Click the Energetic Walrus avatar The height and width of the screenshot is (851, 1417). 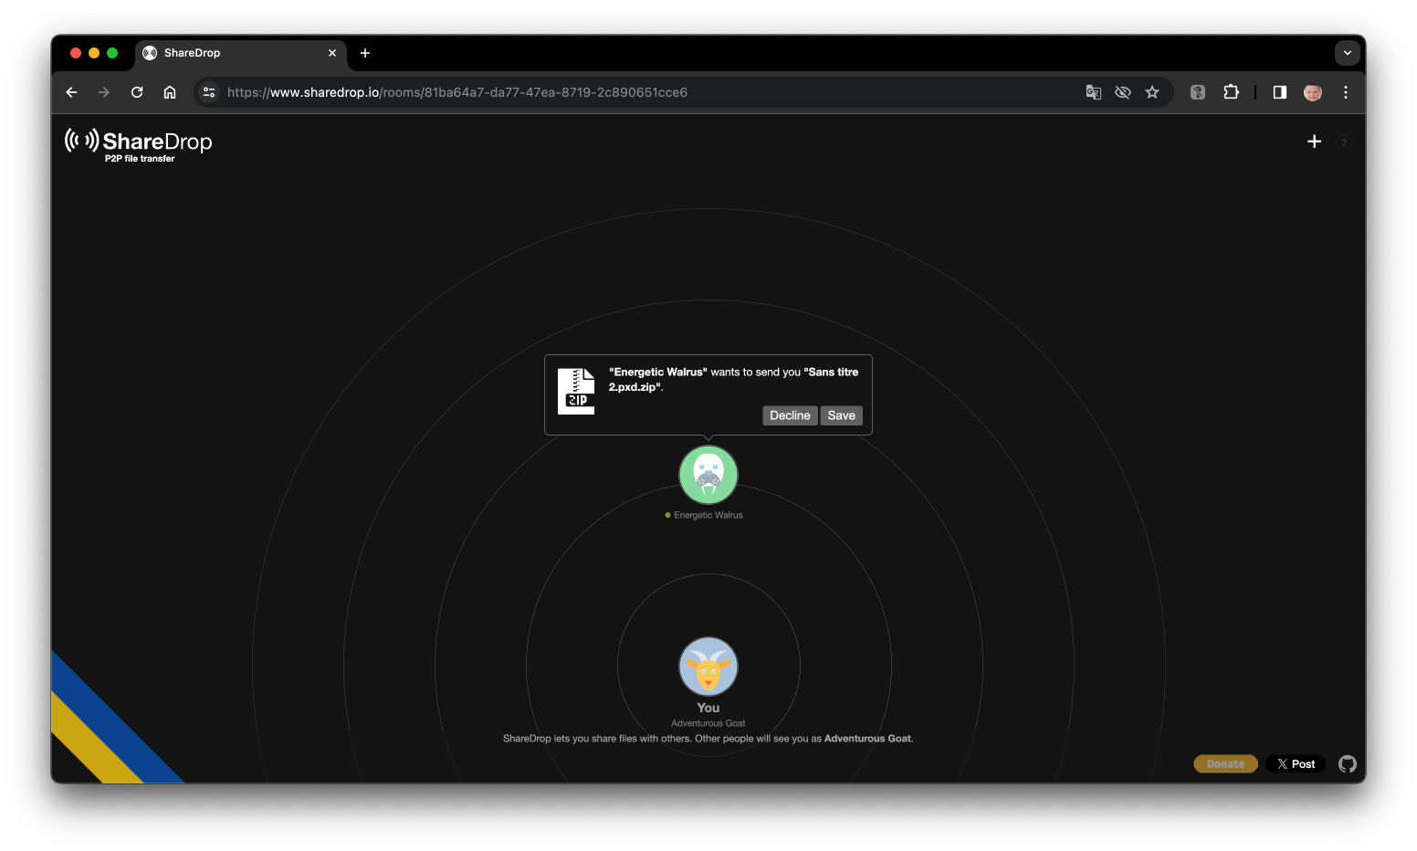point(708,475)
